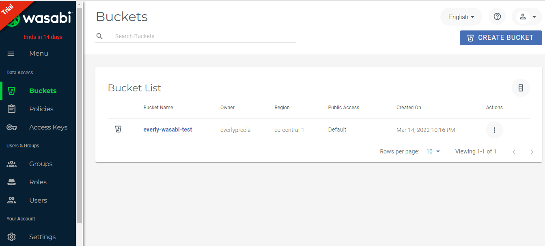Click the bucket icon beside everly-wasabi-test
This screenshot has height=246, width=545.
coord(118,129)
